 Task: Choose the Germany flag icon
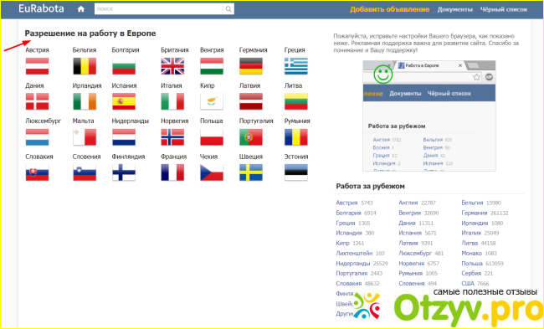[251, 66]
